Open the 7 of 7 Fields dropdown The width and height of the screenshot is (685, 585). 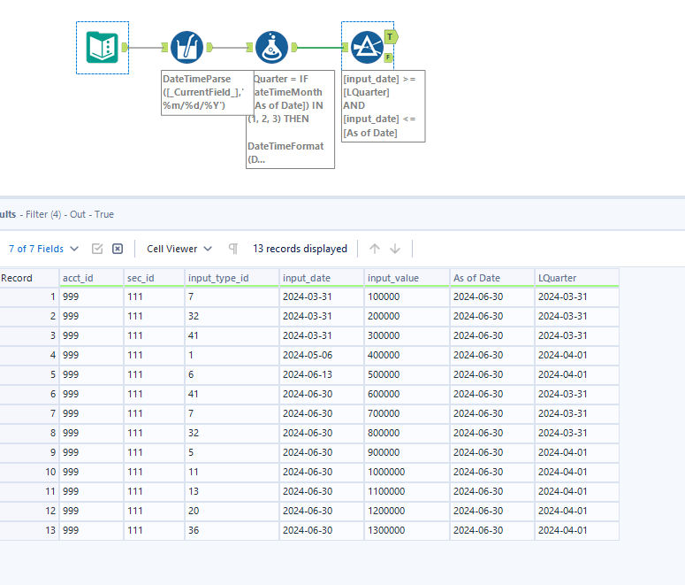click(x=43, y=249)
